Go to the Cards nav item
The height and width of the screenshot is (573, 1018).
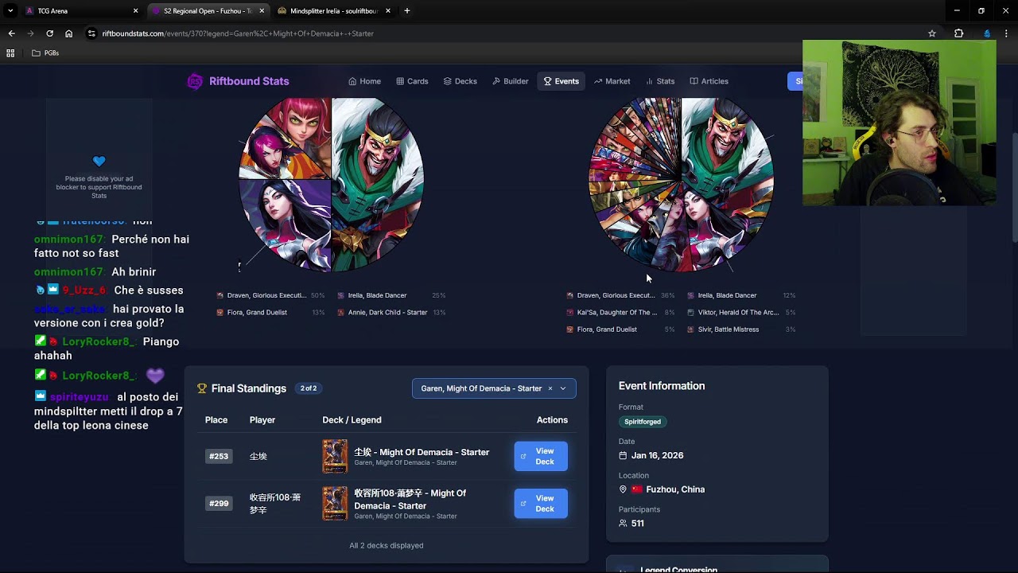click(412, 81)
